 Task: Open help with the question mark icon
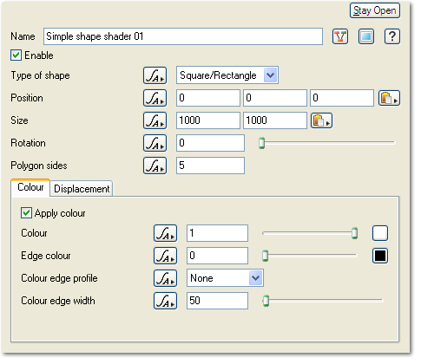(392, 36)
